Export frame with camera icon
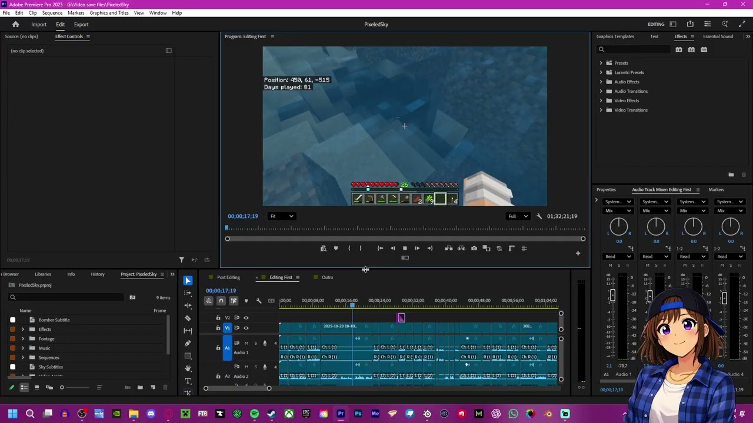753x423 pixels. pyautogui.click(x=474, y=249)
